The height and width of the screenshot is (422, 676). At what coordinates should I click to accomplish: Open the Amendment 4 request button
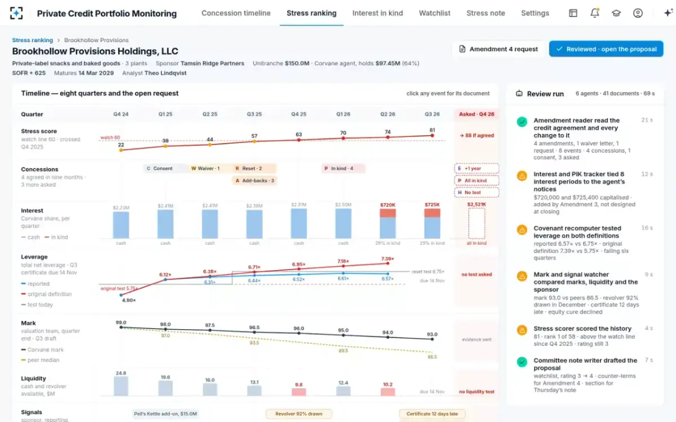click(498, 49)
